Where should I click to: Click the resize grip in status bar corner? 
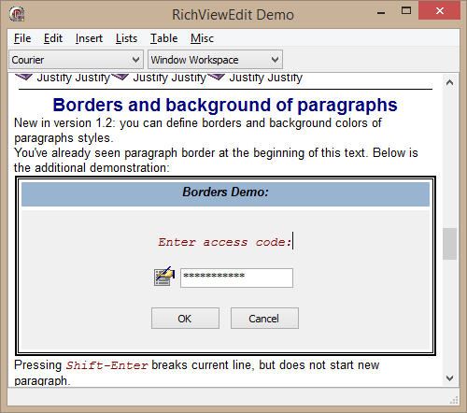click(454, 401)
